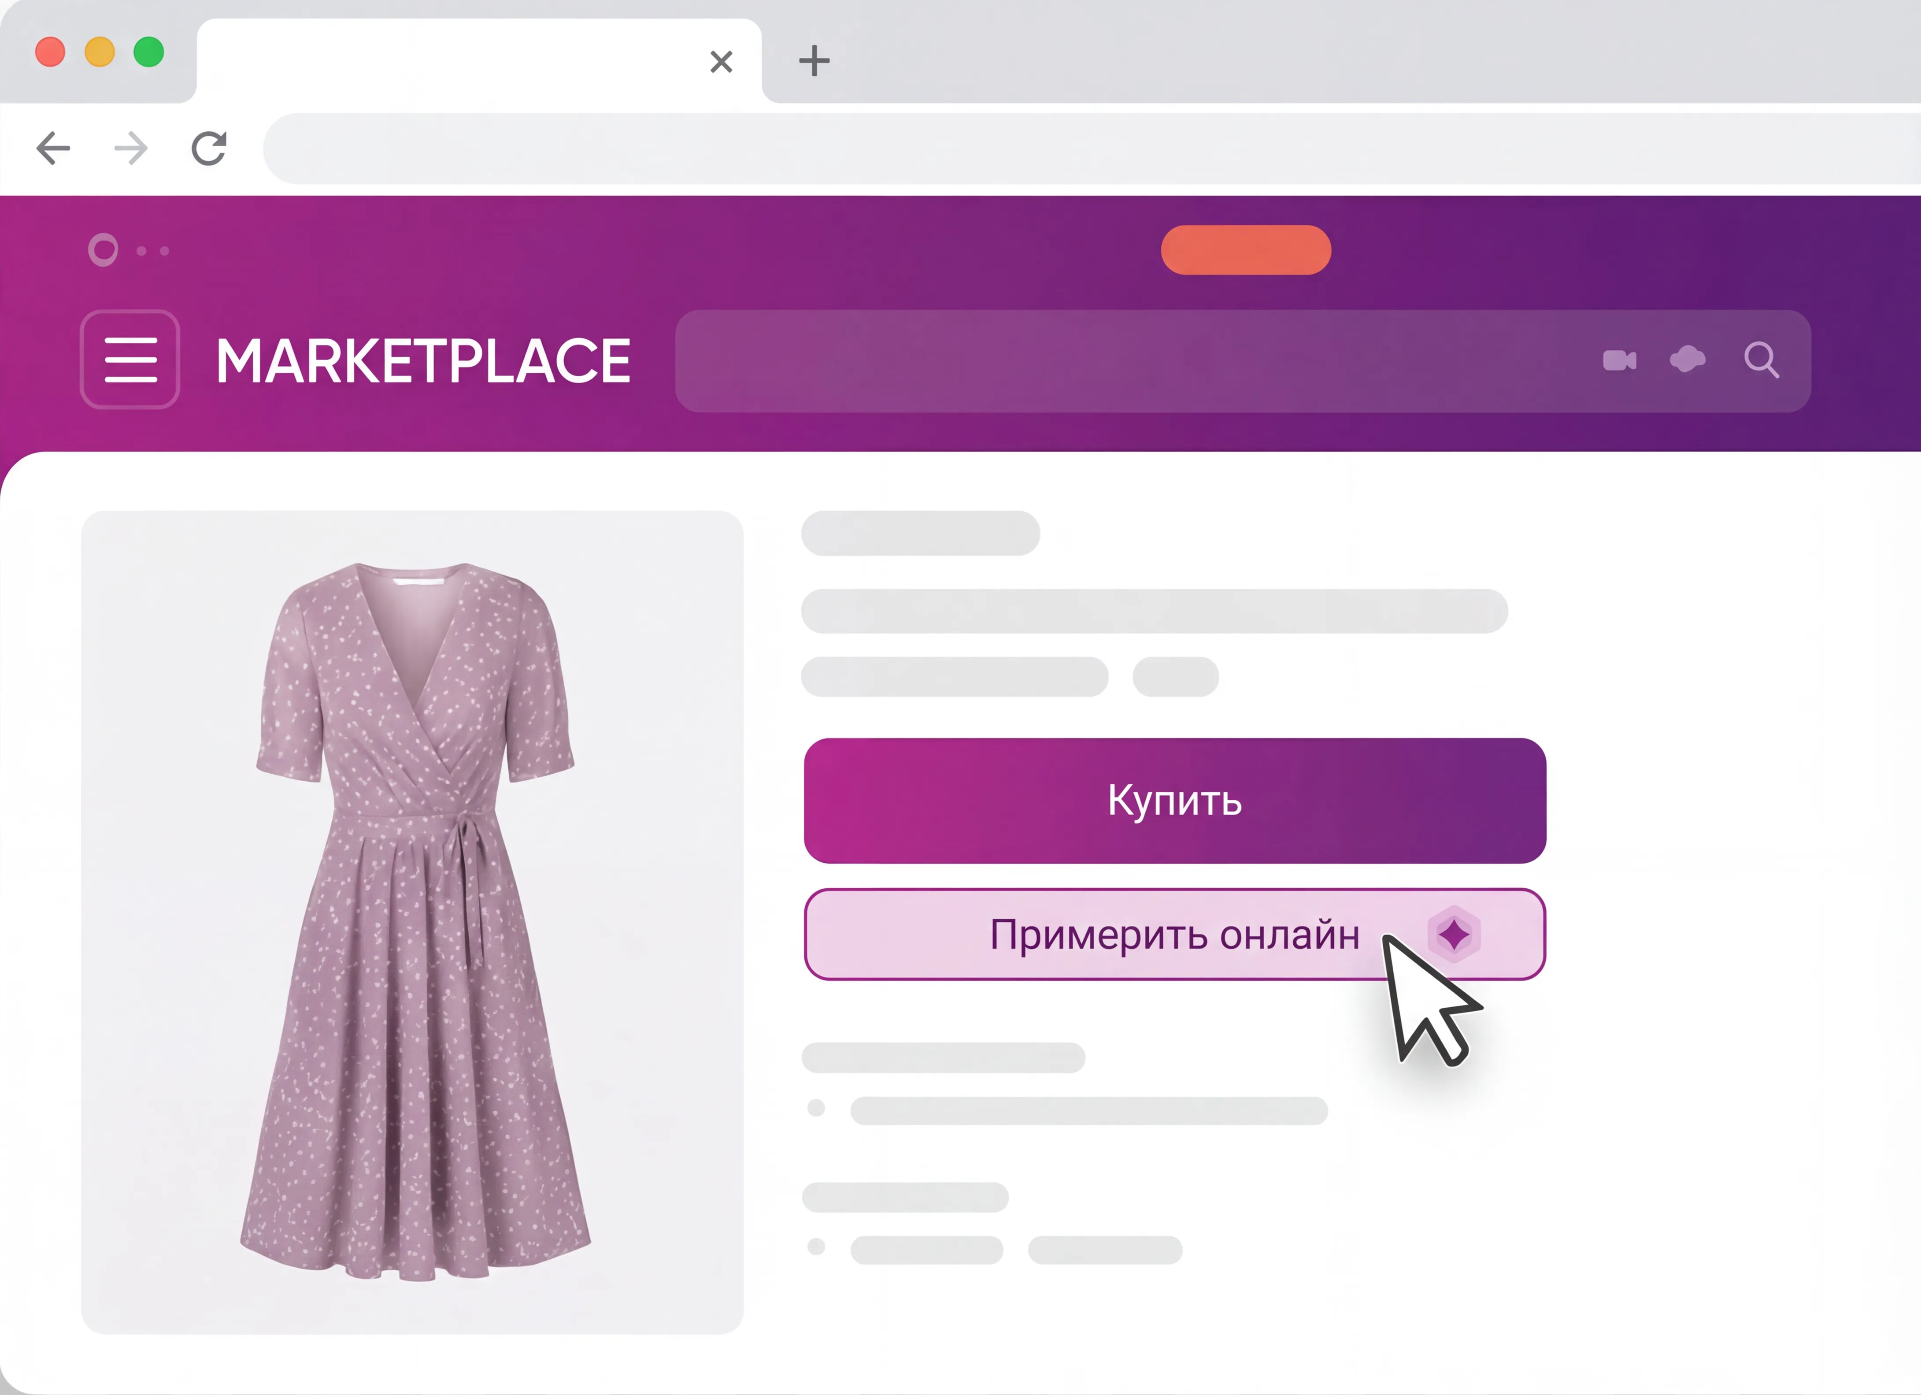
Task: Click the video camera icon in search bar
Action: coord(1619,361)
